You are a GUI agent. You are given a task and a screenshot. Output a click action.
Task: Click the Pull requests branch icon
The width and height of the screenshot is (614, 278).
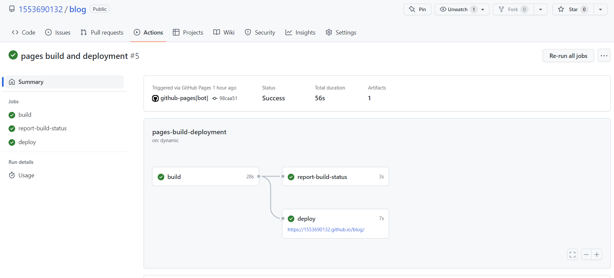tap(84, 32)
